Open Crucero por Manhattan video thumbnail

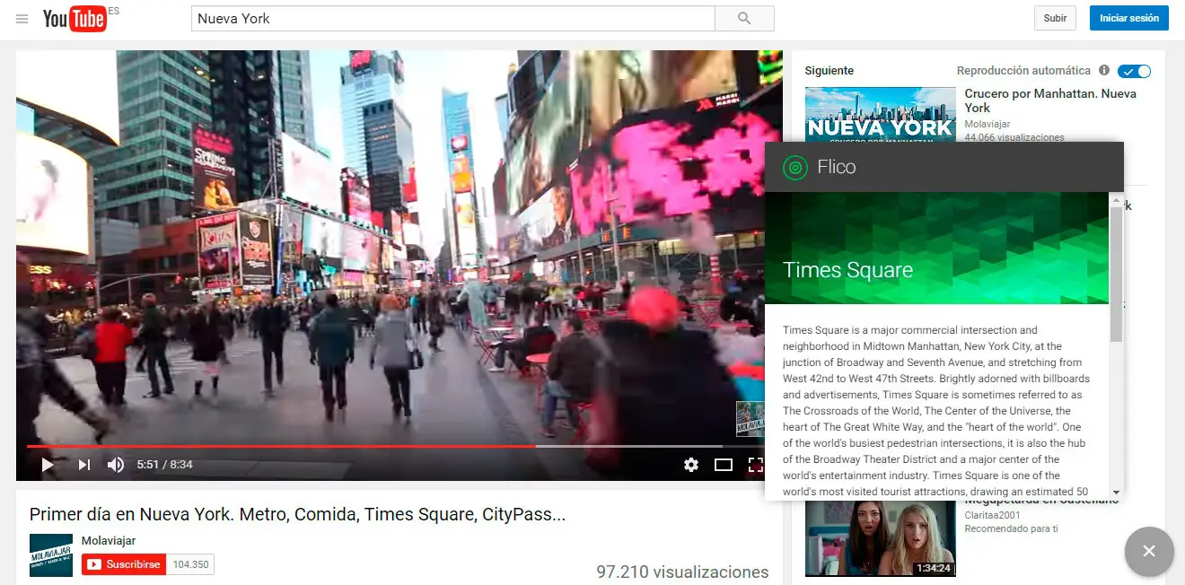point(880,114)
